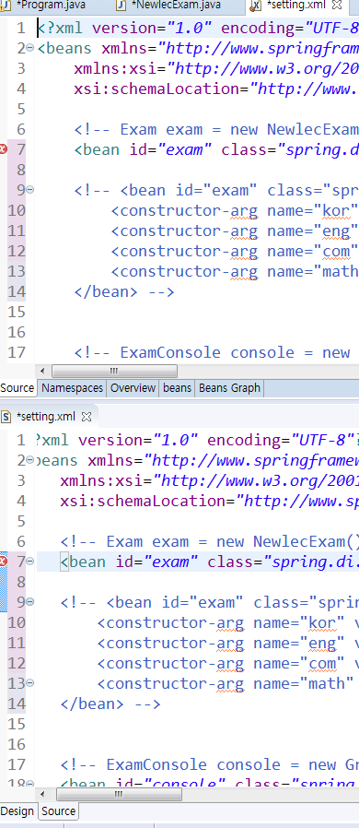Switch to Source tab in bottom editor
The image size is (359, 828).
click(58, 811)
